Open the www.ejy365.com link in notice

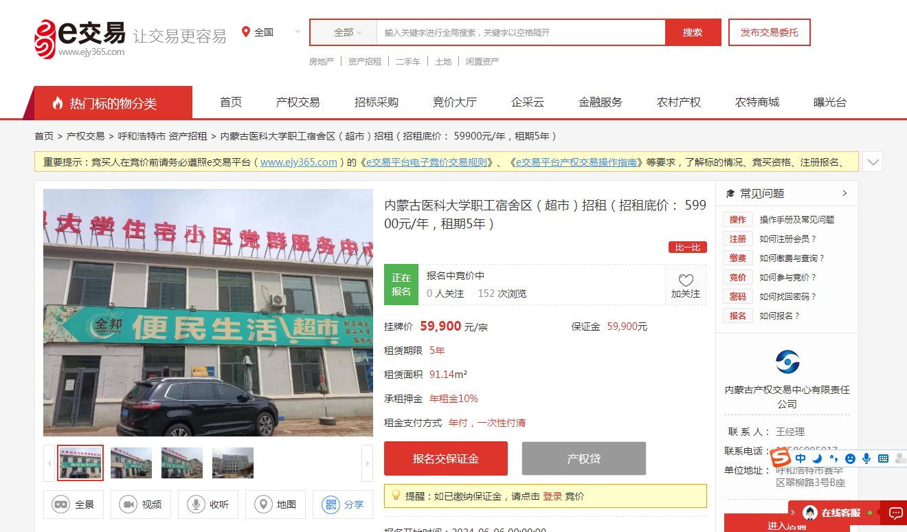click(x=299, y=162)
